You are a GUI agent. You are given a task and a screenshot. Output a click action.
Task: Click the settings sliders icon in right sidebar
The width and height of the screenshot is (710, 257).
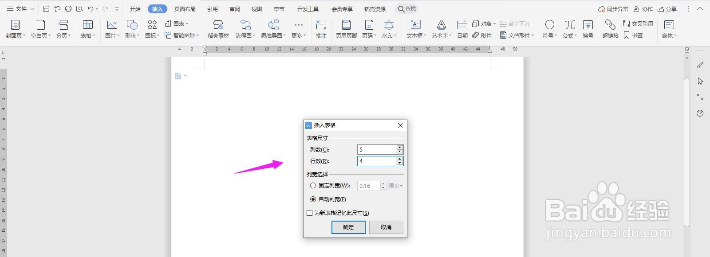700,97
